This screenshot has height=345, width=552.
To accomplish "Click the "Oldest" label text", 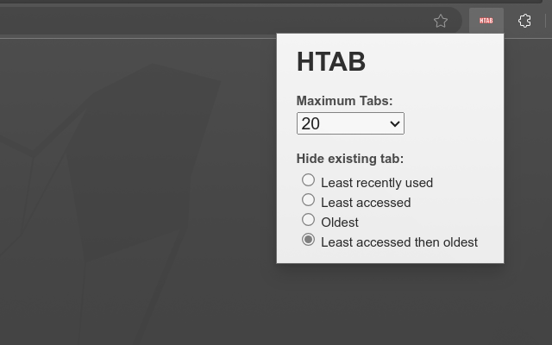I will pos(340,223).
